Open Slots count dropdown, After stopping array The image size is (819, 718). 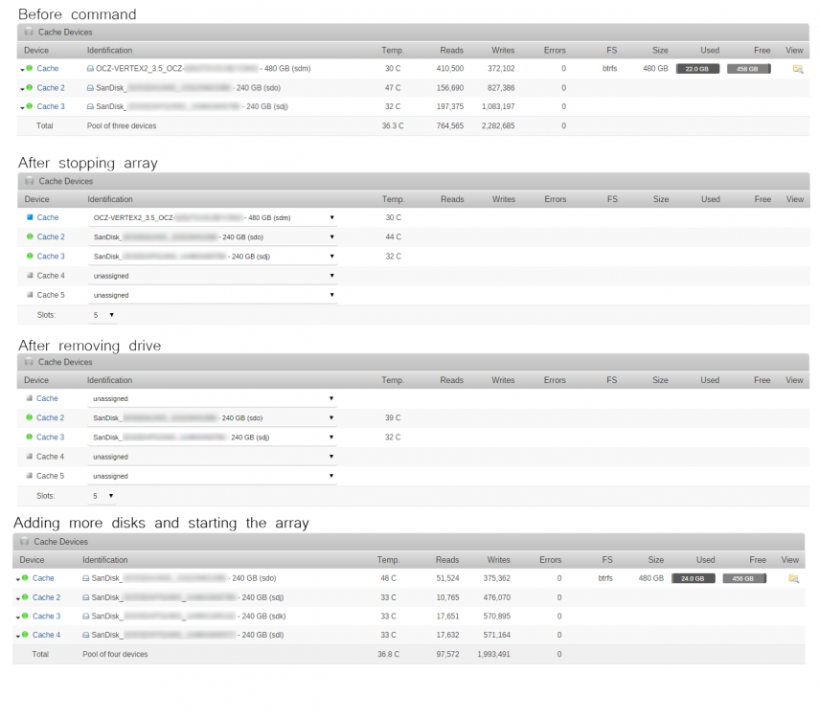102,315
